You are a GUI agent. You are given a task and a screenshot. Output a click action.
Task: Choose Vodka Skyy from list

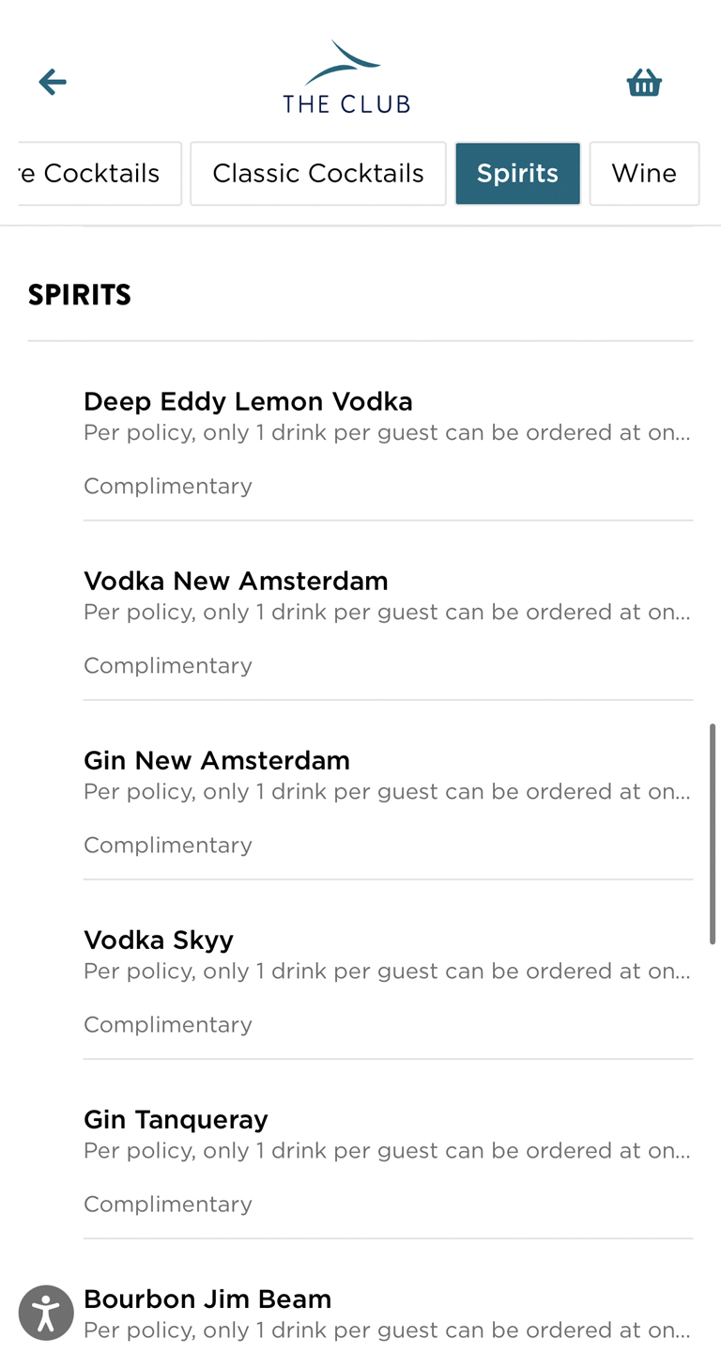coord(159,941)
